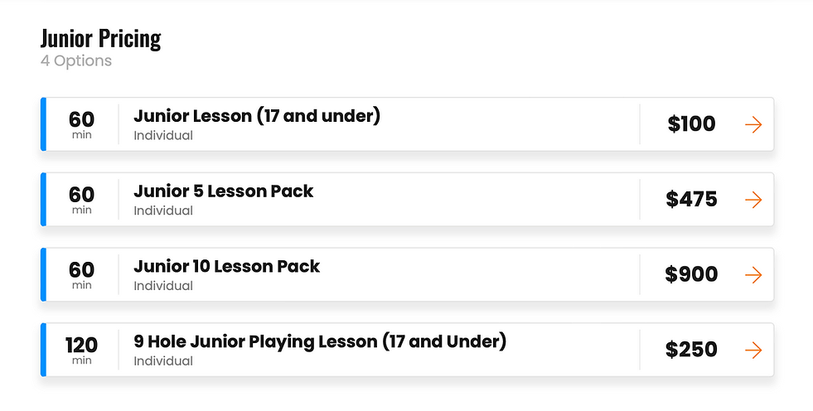Click Individual label under 9 Hole Playing Lesson

click(x=163, y=361)
